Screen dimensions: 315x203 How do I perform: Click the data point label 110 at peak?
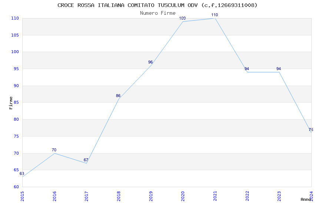click(215, 15)
